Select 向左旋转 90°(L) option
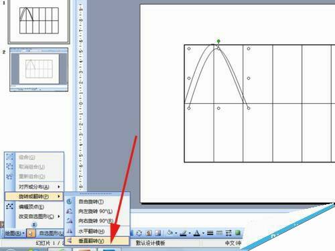335x251 pixels. point(97,211)
